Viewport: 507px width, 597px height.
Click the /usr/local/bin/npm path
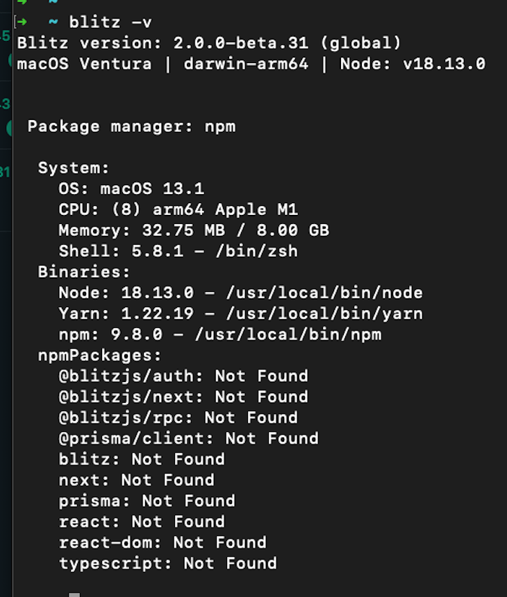[x=288, y=334]
